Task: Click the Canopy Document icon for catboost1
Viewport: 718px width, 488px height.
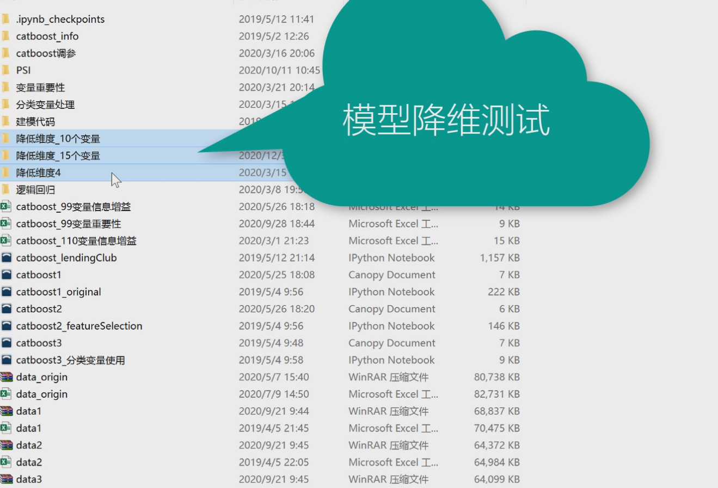Action: click(8, 275)
